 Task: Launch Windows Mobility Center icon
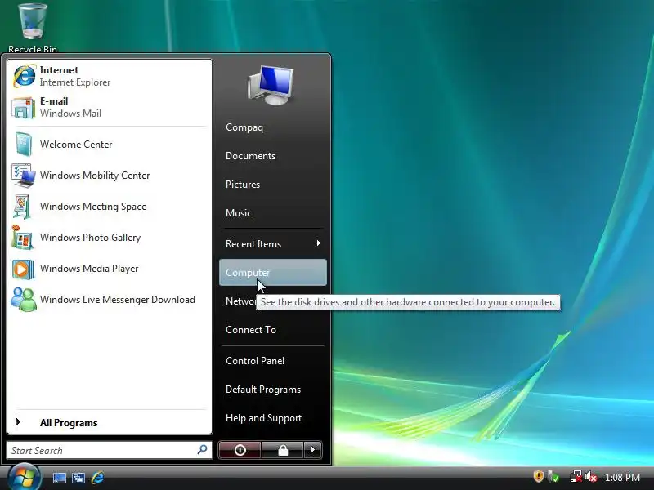click(24, 176)
